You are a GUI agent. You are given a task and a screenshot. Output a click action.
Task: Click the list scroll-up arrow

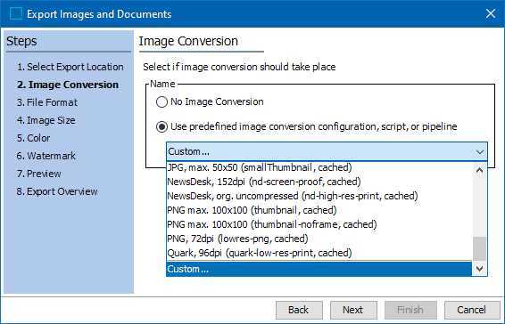479,170
